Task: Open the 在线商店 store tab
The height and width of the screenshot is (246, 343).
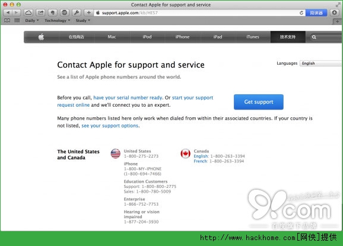Action: click(x=77, y=37)
